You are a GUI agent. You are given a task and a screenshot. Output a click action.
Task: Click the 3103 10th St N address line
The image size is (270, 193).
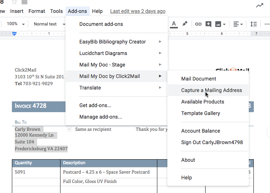point(40,77)
